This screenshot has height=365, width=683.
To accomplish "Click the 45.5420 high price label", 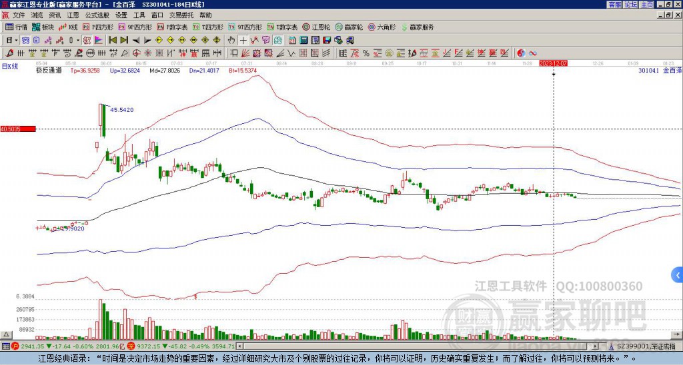I will pyautogui.click(x=122, y=110).
